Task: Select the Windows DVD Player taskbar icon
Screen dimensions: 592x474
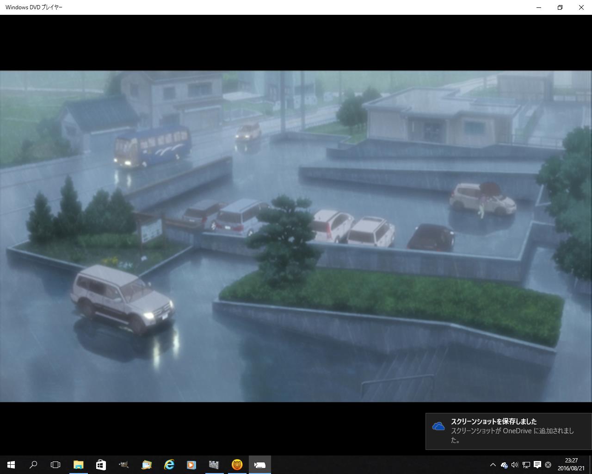Action: click(x=259, y=465)
